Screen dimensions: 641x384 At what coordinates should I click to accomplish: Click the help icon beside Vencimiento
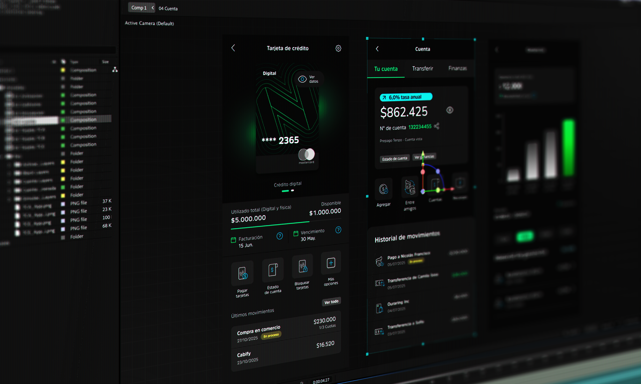coord(338,230)
